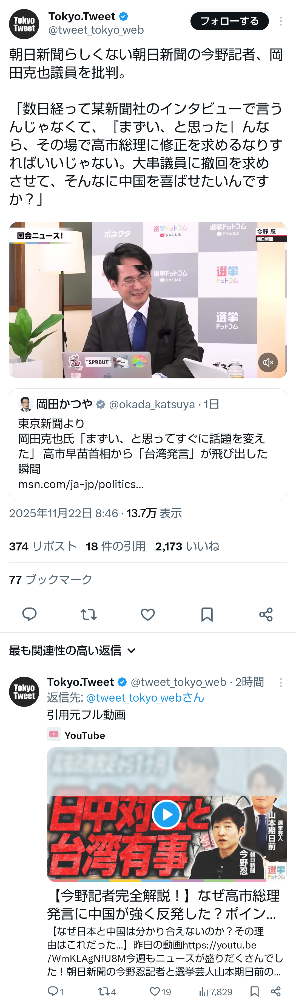
Task: Play the YouTube video 日中対立と台湾有事
Action: 167,814
